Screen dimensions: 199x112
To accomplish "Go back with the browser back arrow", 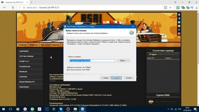I will (5, 7).
